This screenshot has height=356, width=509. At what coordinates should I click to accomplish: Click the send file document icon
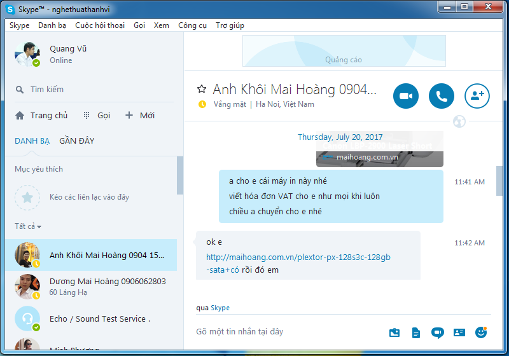point(416,332)
